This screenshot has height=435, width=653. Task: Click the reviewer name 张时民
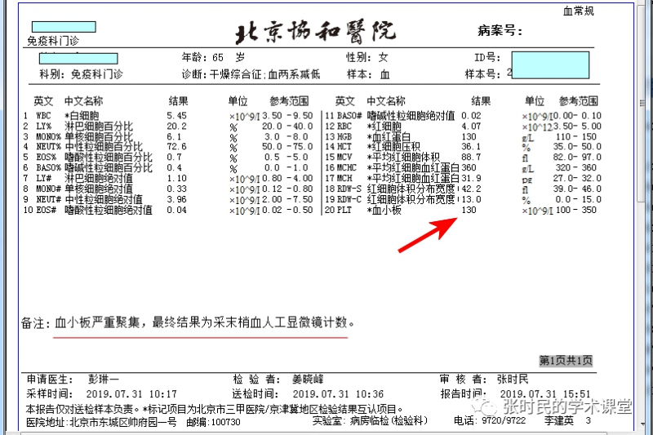click(x=513, y=380)
